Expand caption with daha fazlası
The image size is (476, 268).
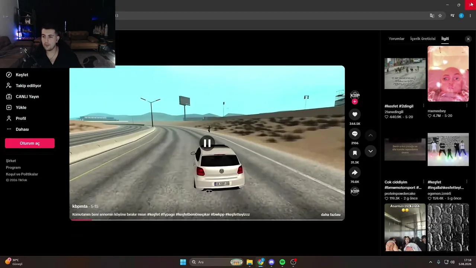click(331, 214)
